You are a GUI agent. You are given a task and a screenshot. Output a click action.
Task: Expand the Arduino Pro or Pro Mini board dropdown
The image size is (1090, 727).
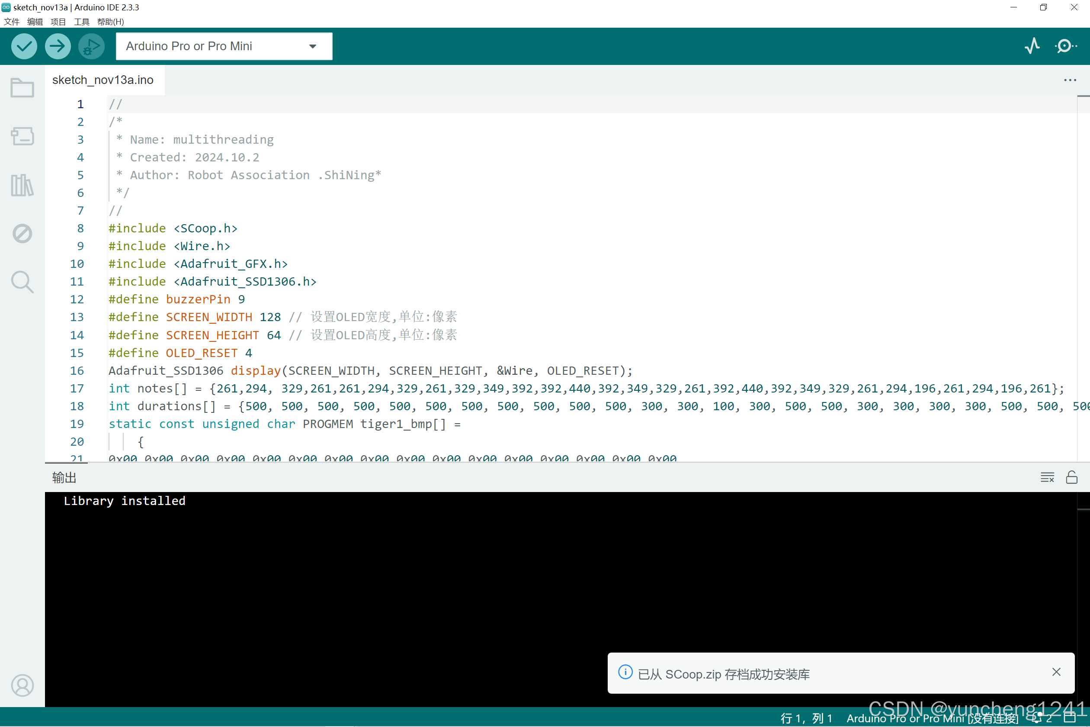click(224, 46)
